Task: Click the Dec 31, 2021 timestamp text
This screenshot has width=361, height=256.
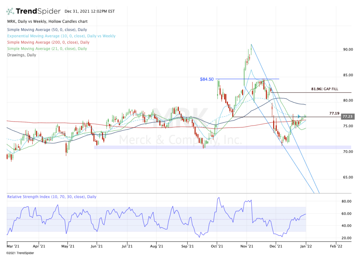Action: pos(89,11)
